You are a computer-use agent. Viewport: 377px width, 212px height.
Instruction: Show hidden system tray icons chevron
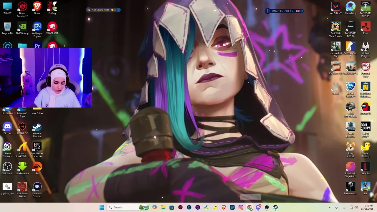[330, 207]
